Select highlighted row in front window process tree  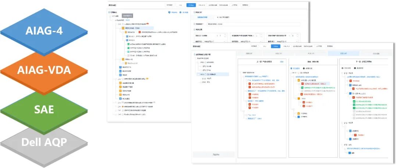tap(213, 75)
